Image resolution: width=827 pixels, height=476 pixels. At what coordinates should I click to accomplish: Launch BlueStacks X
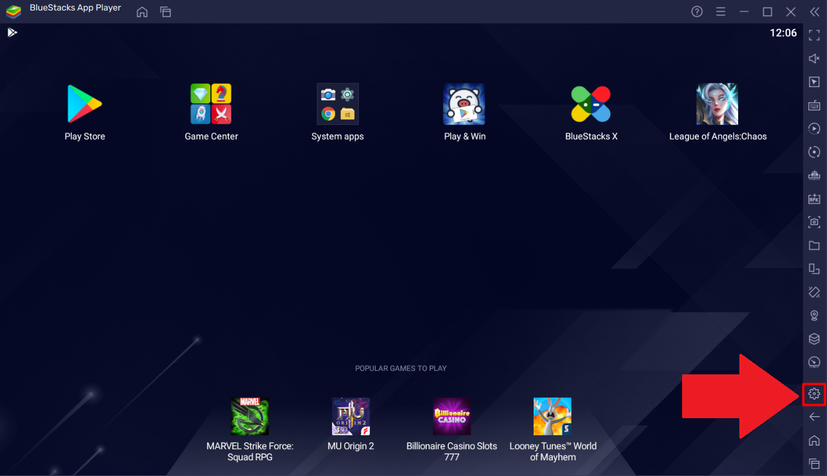pyautogui.click(x=591, y=104)
